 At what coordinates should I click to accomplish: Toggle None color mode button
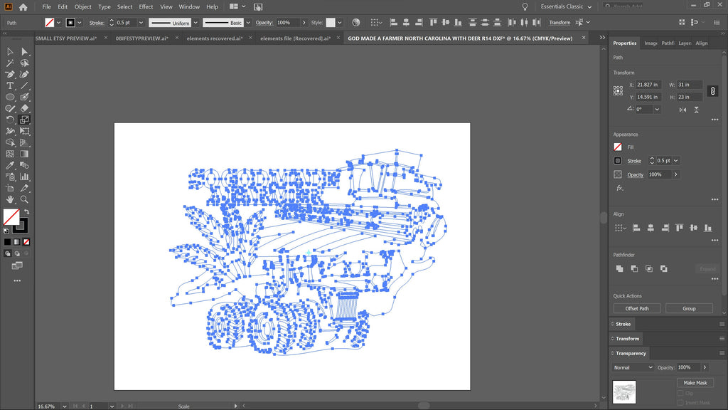pos(26,242)
